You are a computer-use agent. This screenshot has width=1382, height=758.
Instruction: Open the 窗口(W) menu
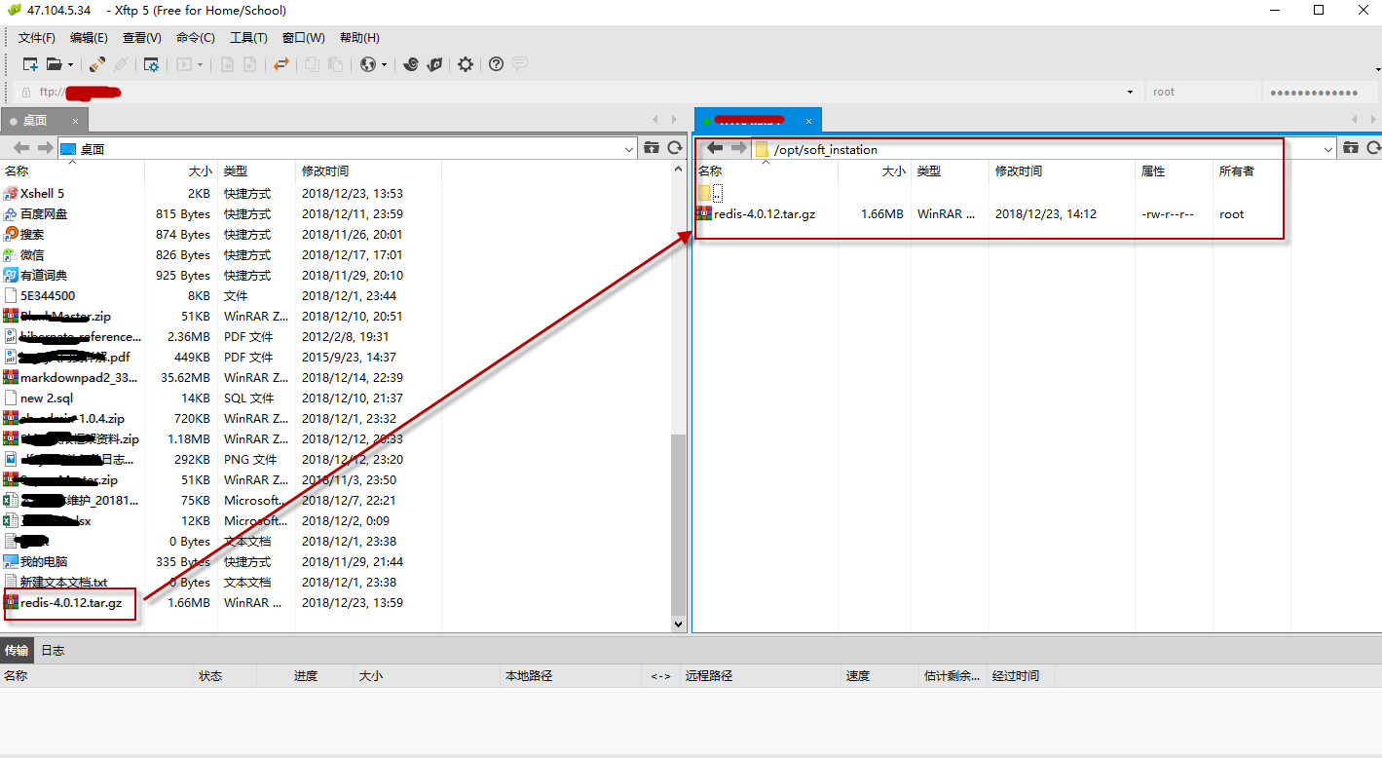coord(303,38)
